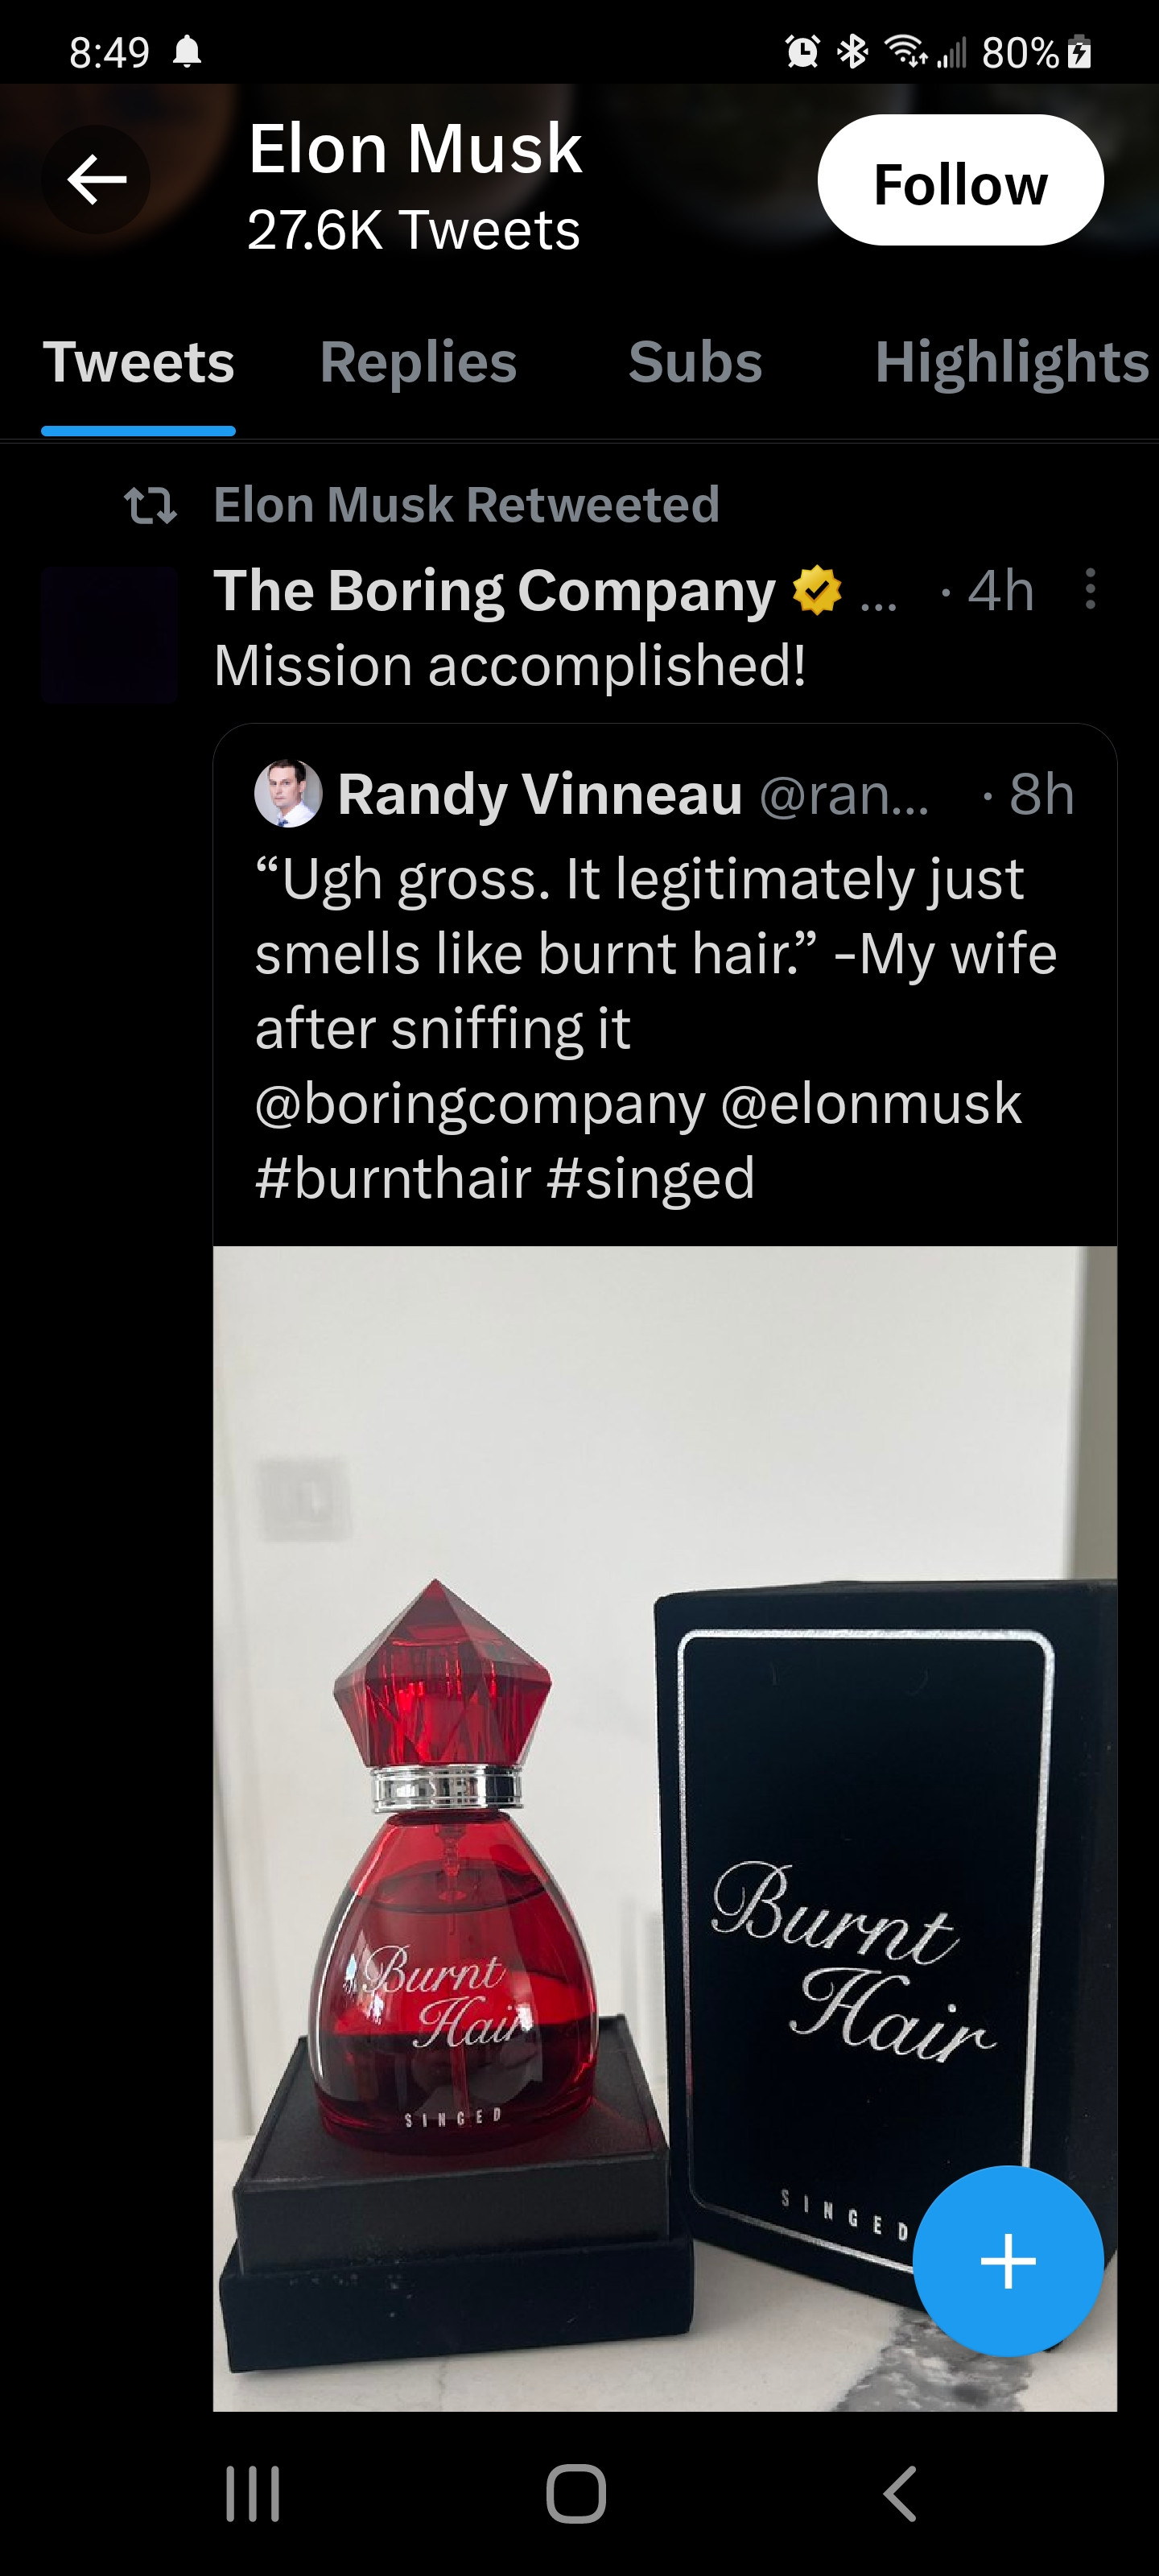Open the Burnt Hair perfume photo
This screenshot has width=1159, height=2576.
pyautogui.click(x=665, y=1828)
